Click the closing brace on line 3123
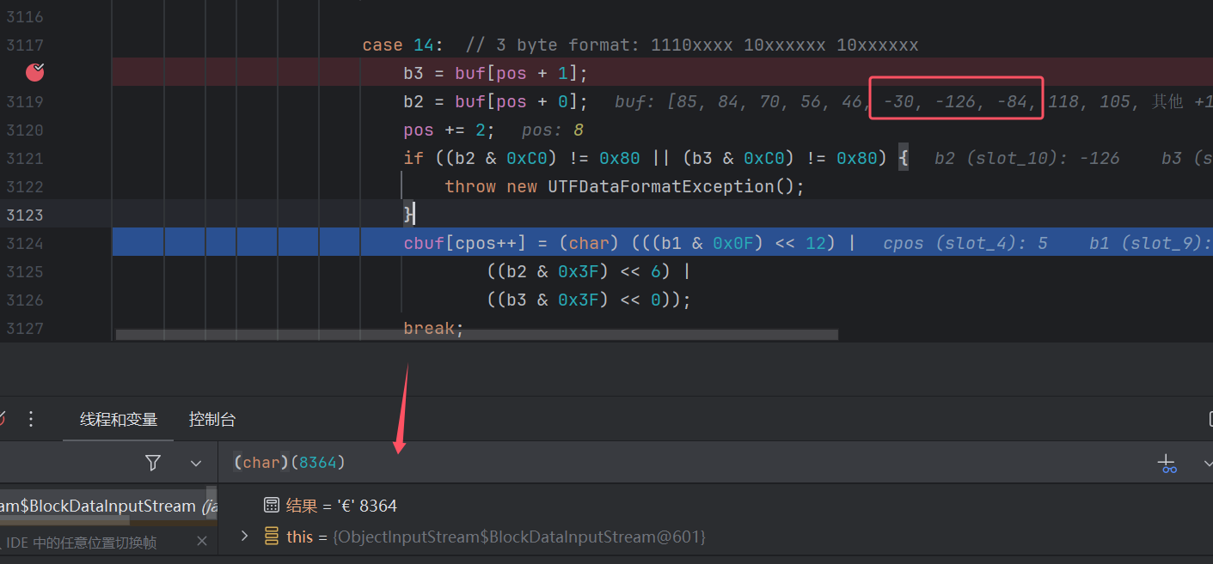 coord(409,215)
